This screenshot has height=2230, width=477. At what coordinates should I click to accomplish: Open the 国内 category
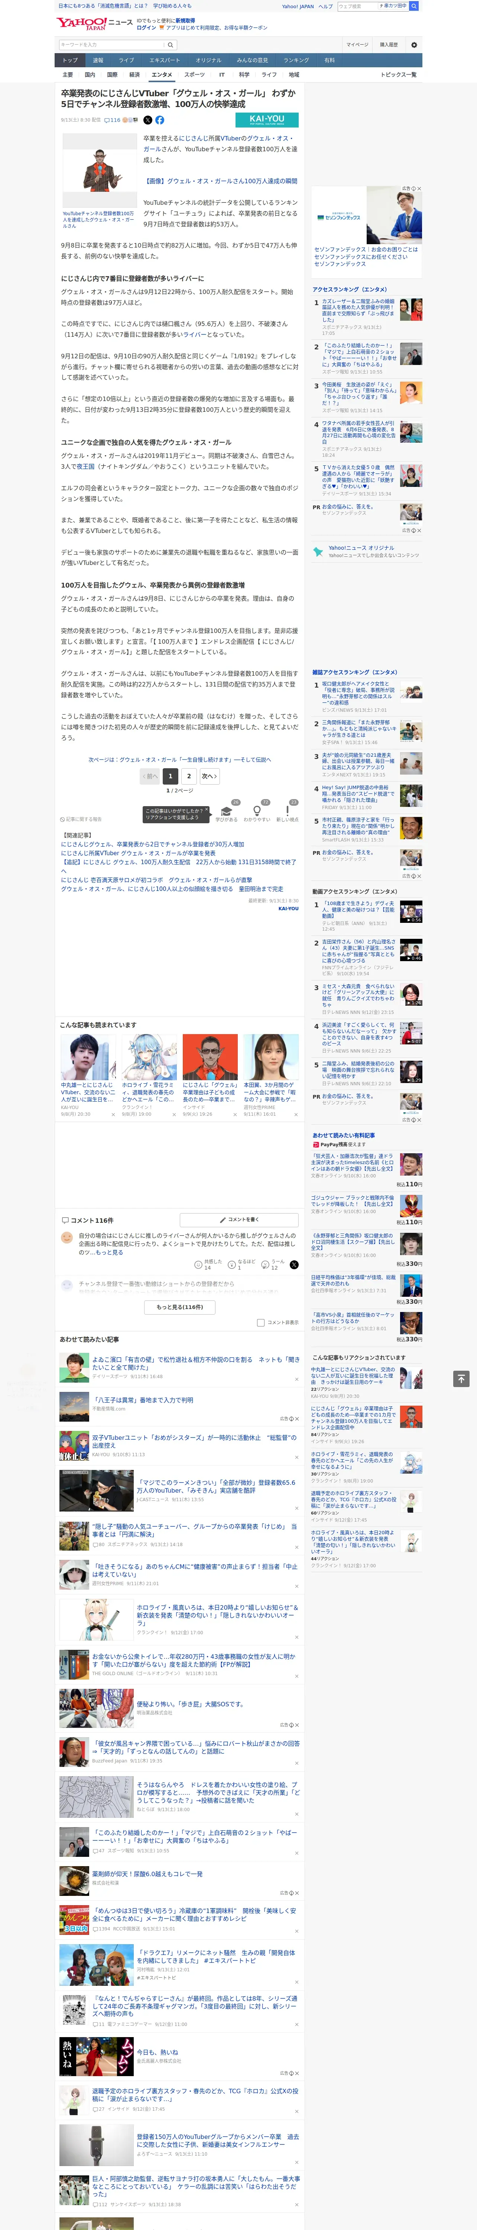(89, 74)
